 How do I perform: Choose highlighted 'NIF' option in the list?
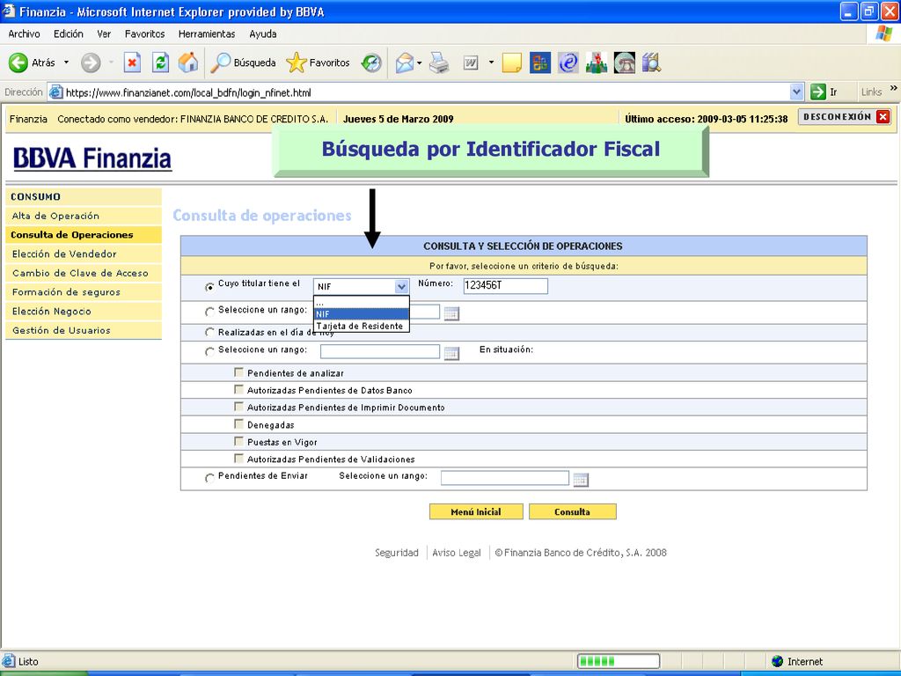[361, 314]
